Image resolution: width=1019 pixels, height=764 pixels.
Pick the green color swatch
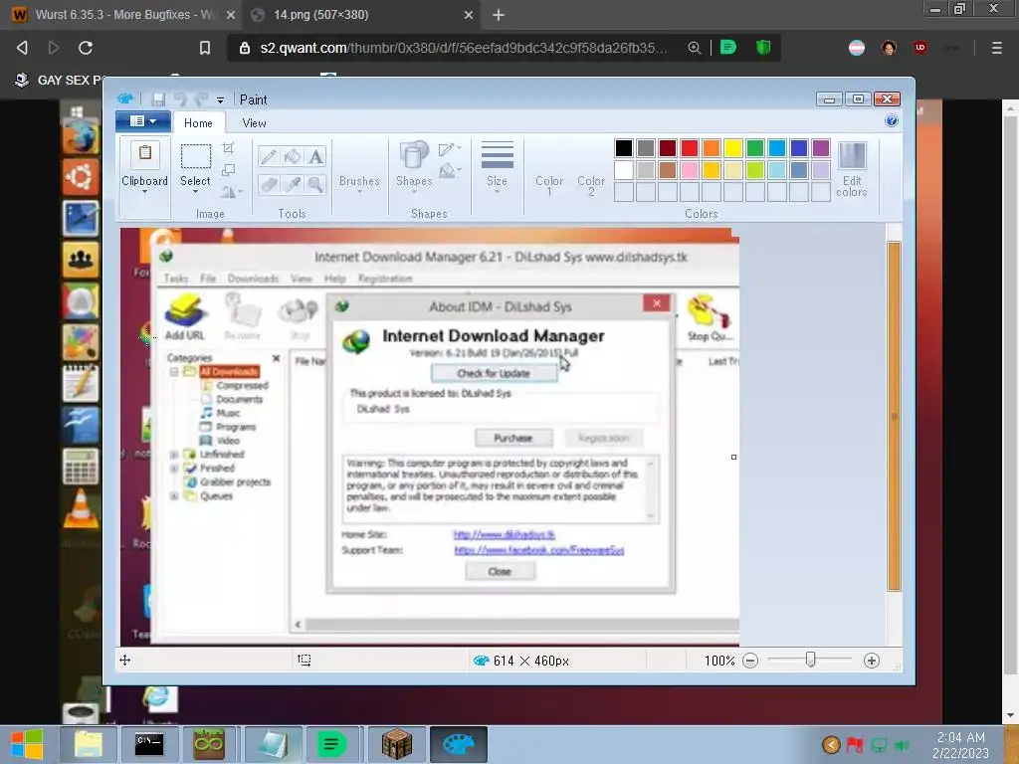tap(755, 148)
